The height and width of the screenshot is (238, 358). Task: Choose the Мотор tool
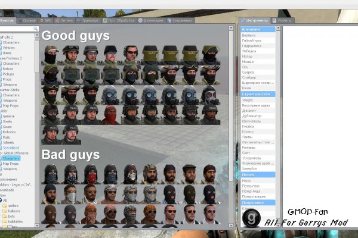tap(258, 57)
